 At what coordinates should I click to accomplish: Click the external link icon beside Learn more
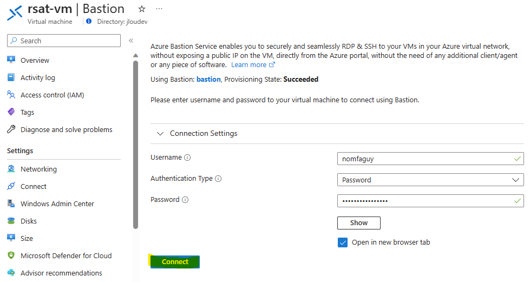(272, 64)
